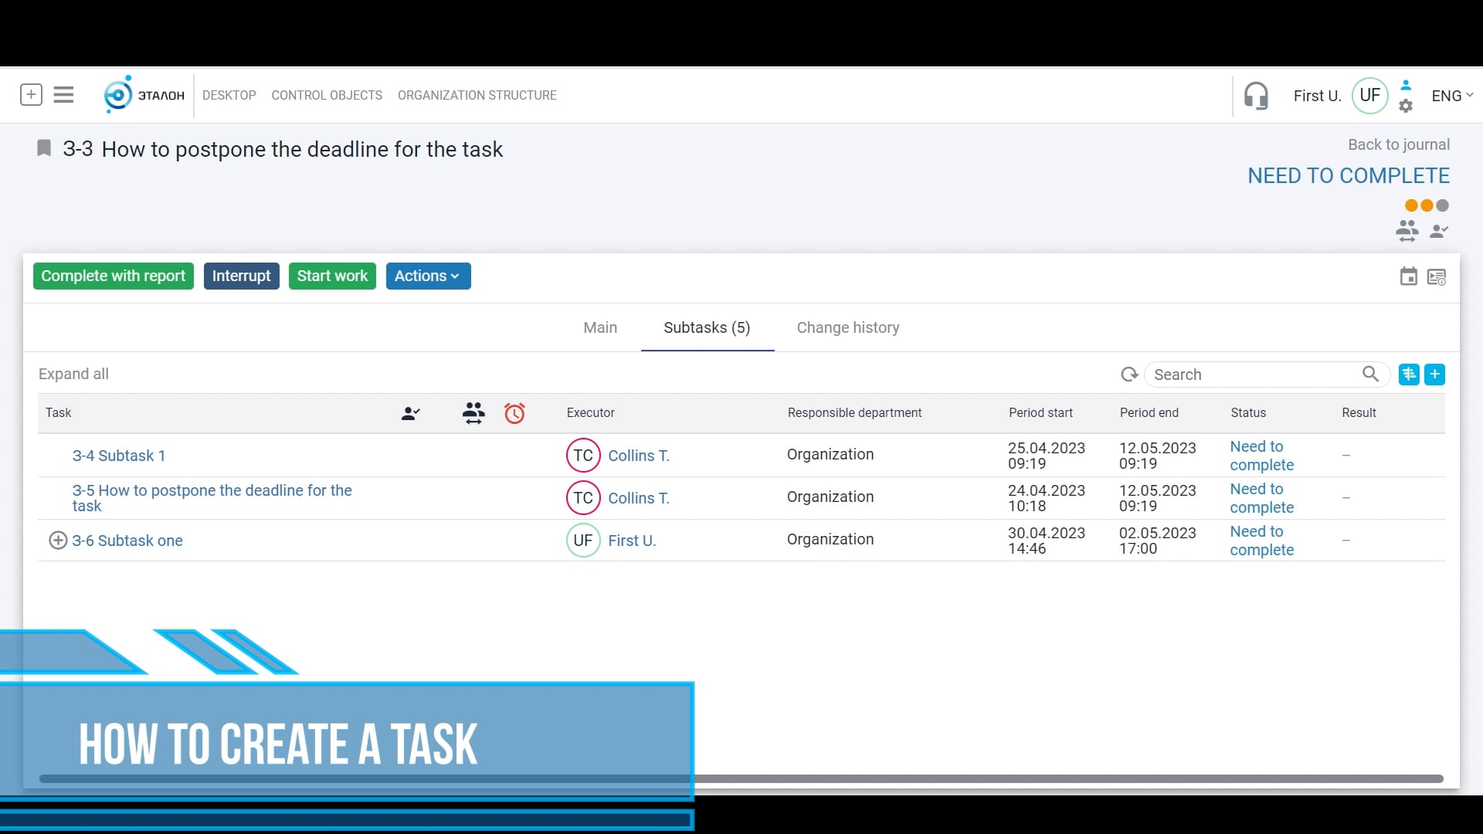The image size is (1483, 834).
Task: Click the Back to journal link
Action: click(x=1399, y=144)
